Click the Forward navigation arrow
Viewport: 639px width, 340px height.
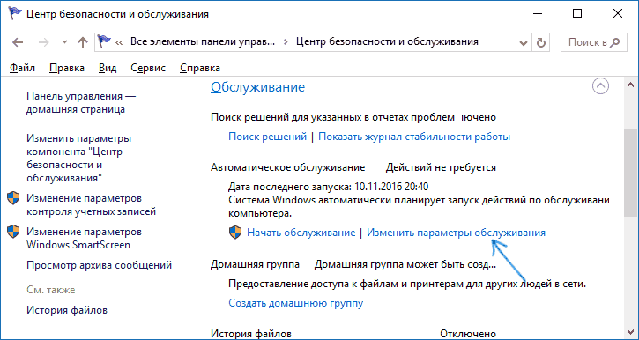(x=43, y=42)
